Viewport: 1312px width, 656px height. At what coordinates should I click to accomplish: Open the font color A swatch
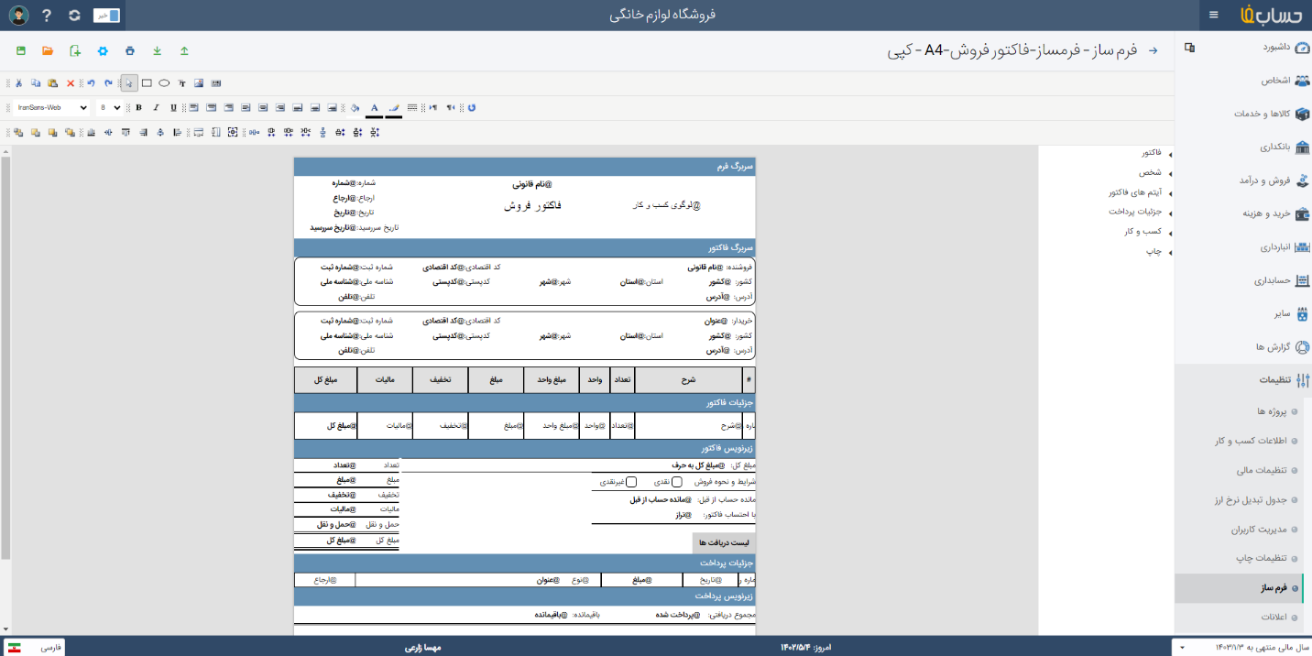374,109
